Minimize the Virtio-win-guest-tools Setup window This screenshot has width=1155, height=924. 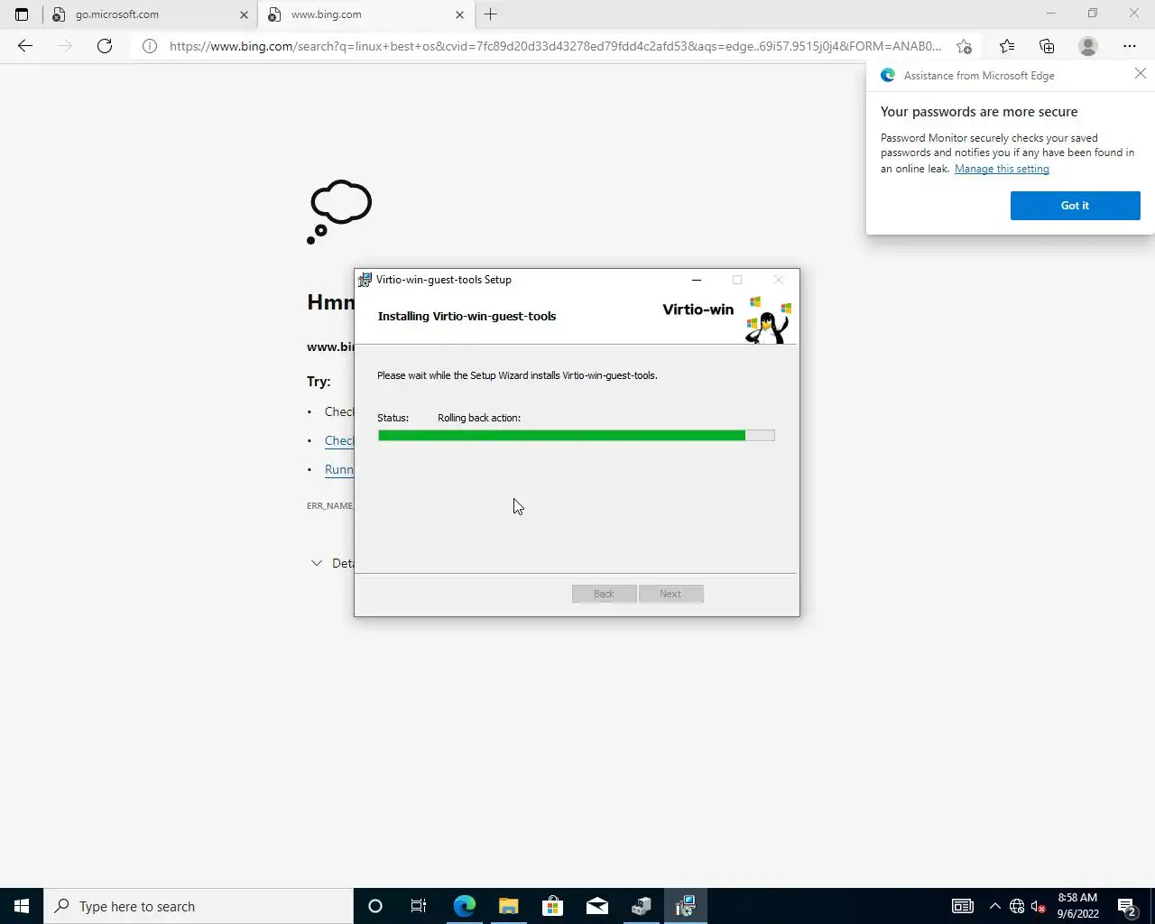click(x=697, y=280)
